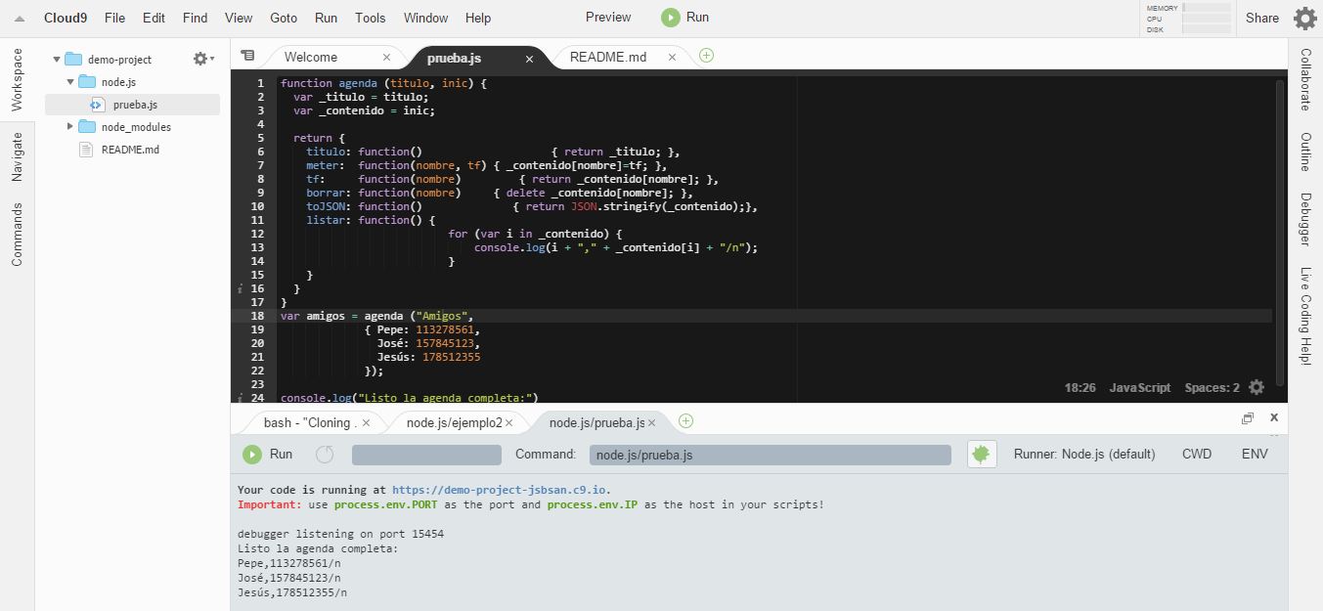Open the Collaborate side panel
The height and width of the screenshot is (611, 1323).
point(1305,79)
